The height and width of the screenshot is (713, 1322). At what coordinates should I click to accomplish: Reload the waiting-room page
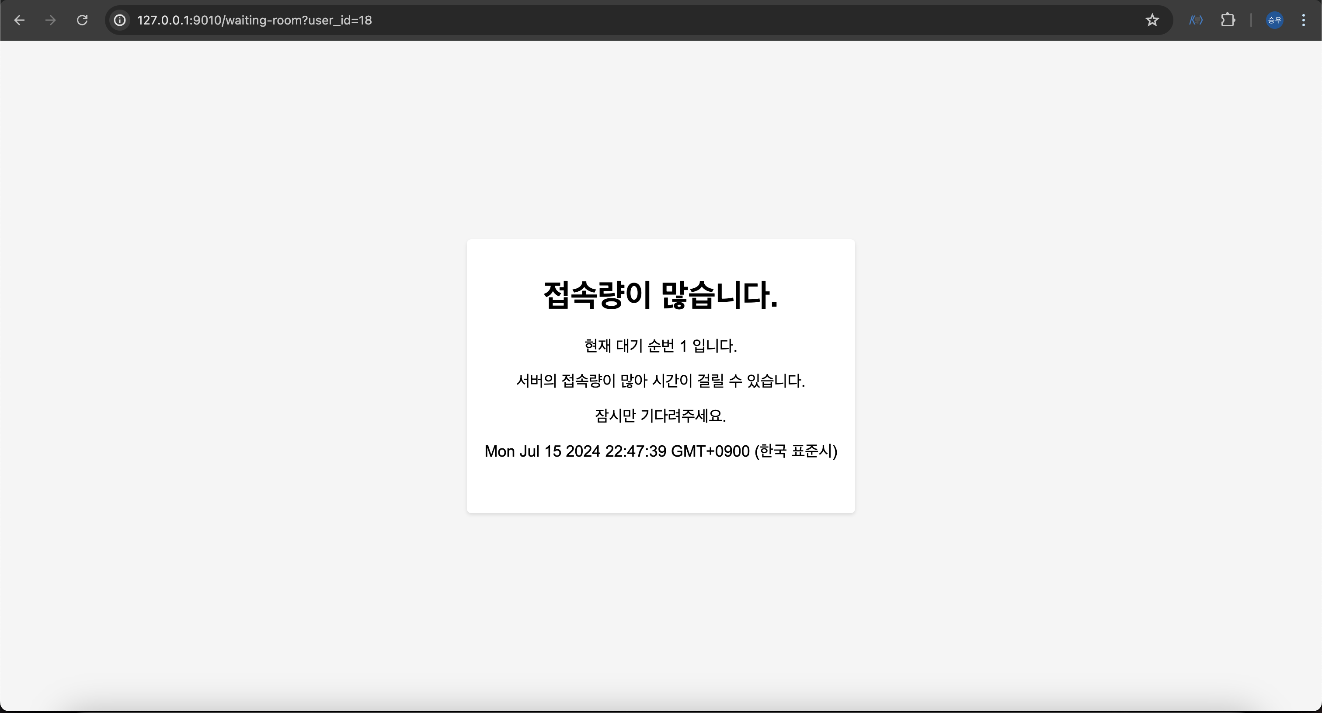pos(82,20)
